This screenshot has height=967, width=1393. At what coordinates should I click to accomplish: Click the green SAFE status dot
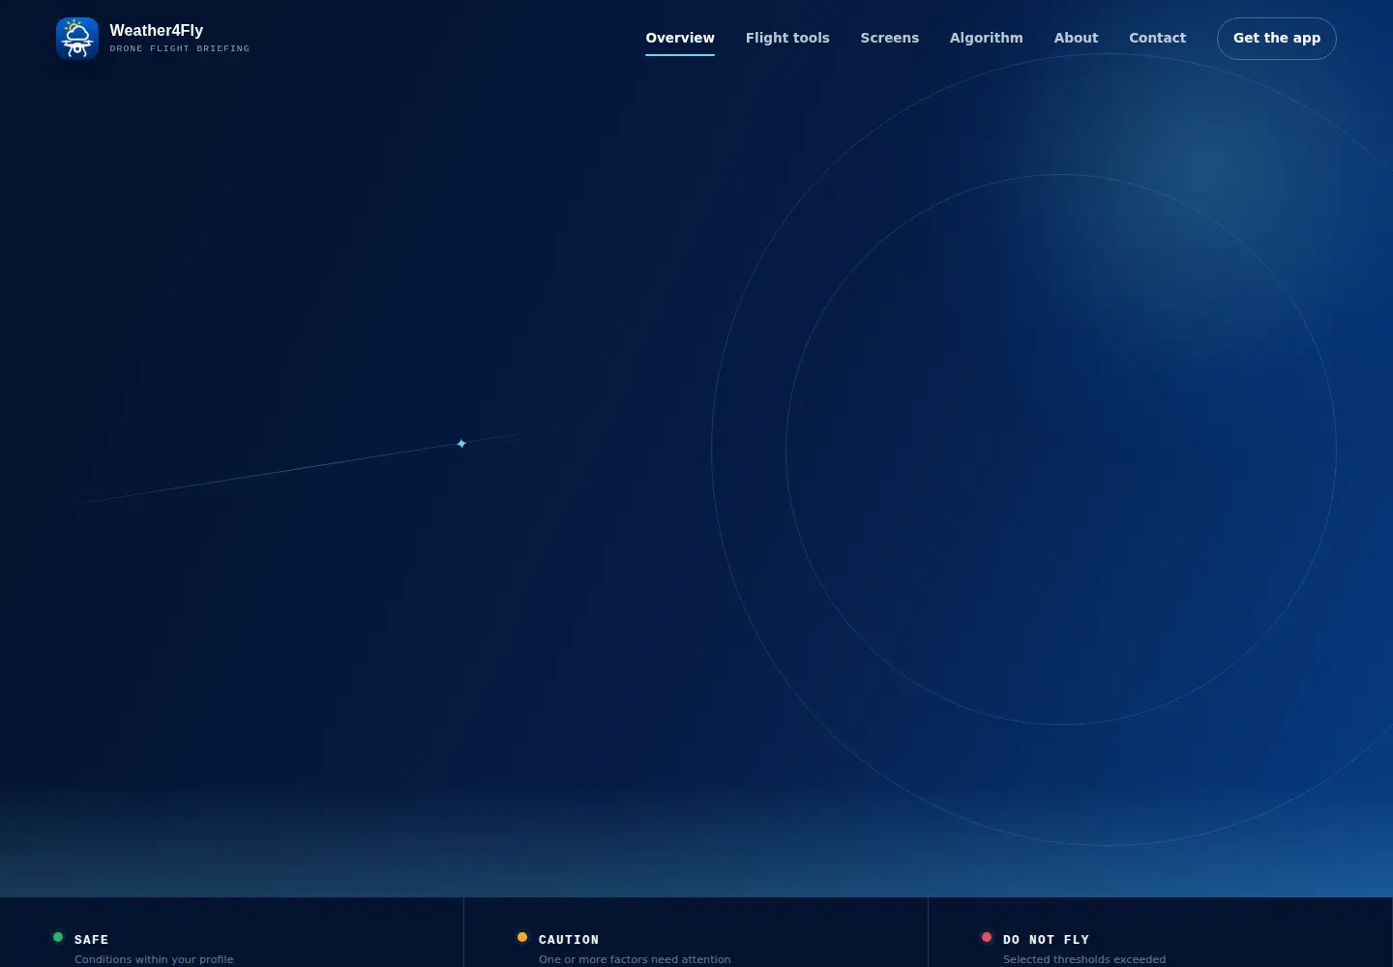tap(58, 937)
